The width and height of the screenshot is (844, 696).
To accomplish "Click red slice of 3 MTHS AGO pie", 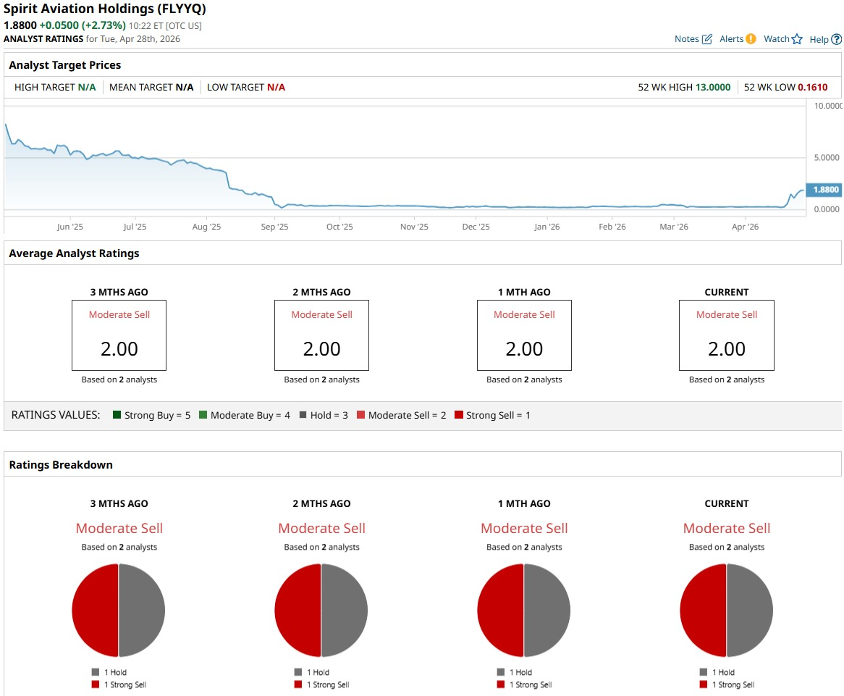I will tap(96, 611).
